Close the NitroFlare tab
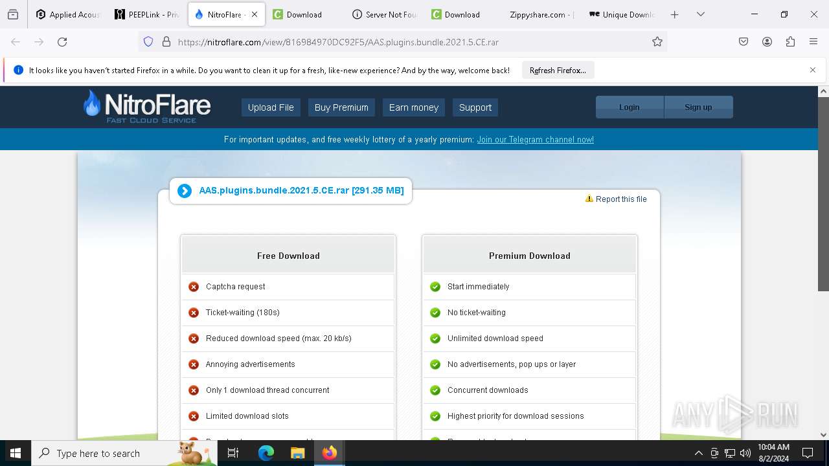This screenshot has height=466, width=829. point(255,14)
